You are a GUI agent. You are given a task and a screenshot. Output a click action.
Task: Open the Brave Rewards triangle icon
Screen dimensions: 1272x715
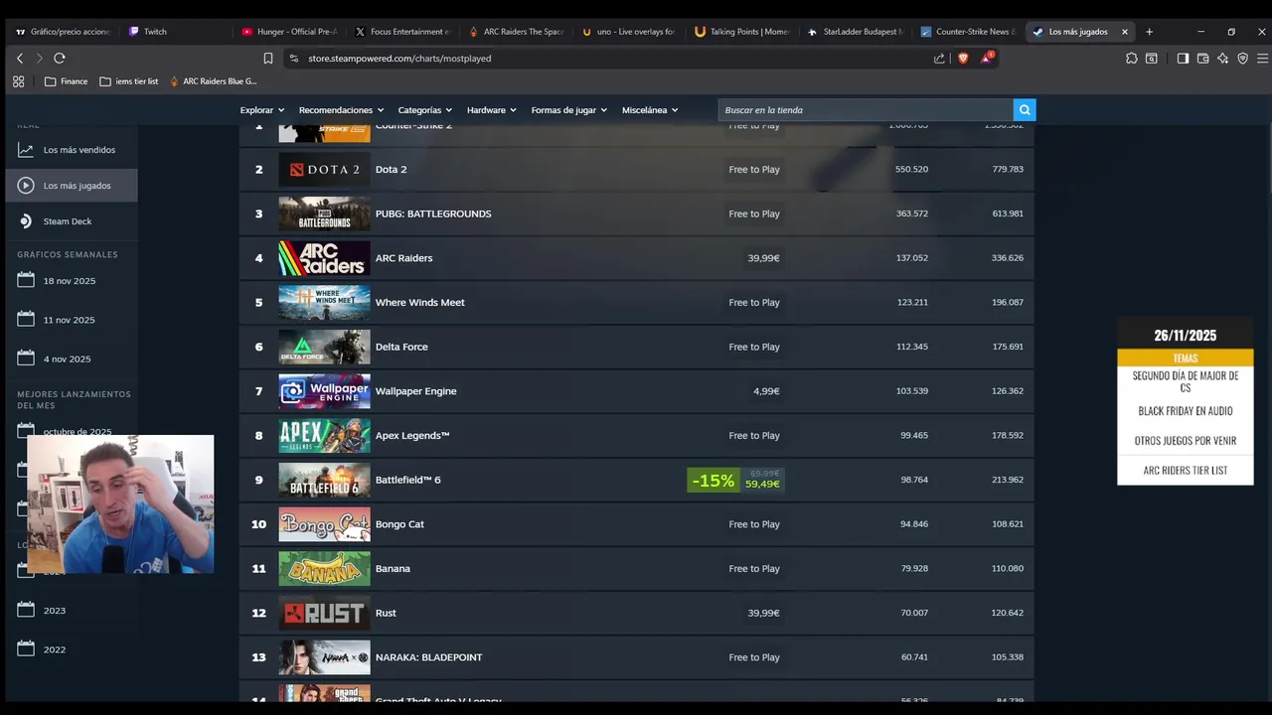[x=986, y=58]
